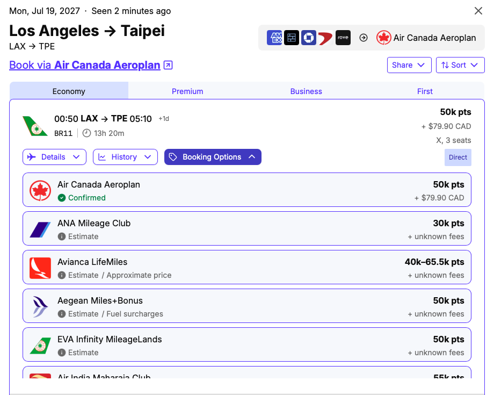Click the green Confirmed checkmark icon
Image resolution: width=494 pixels, height=395 pixels.
pos(62,198)
